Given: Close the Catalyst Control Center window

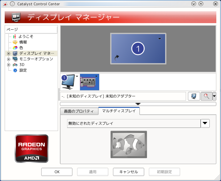Looking at the screenshot, I should click(x=215, y=4).
